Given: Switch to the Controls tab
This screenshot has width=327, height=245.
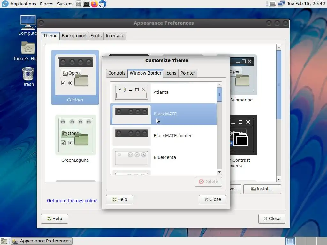Looking at the screenshot, I should tap(117, 73).
